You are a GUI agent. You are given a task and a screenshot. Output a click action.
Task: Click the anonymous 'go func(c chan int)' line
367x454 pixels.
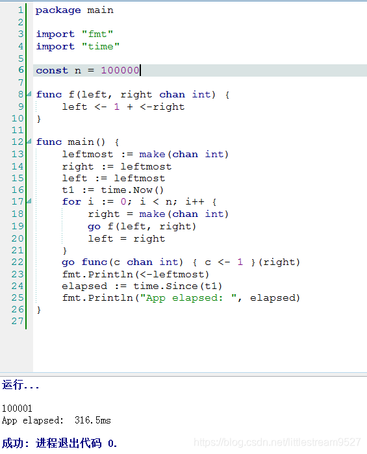tap(181, 262)
